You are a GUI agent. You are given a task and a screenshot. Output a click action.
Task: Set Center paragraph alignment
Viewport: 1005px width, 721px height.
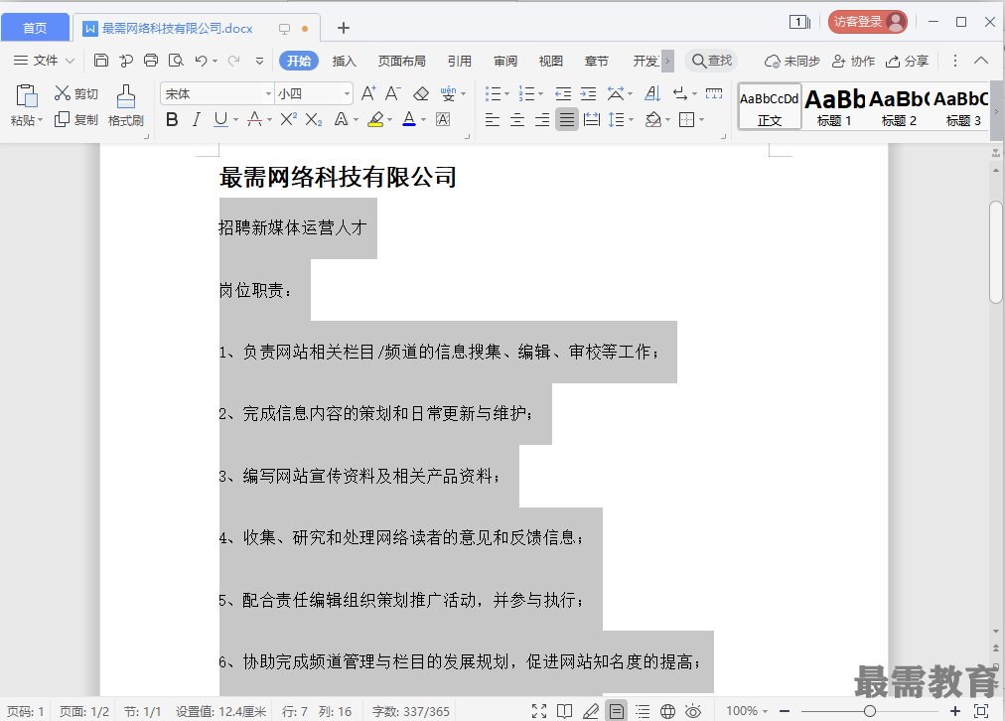coord(517,119)
